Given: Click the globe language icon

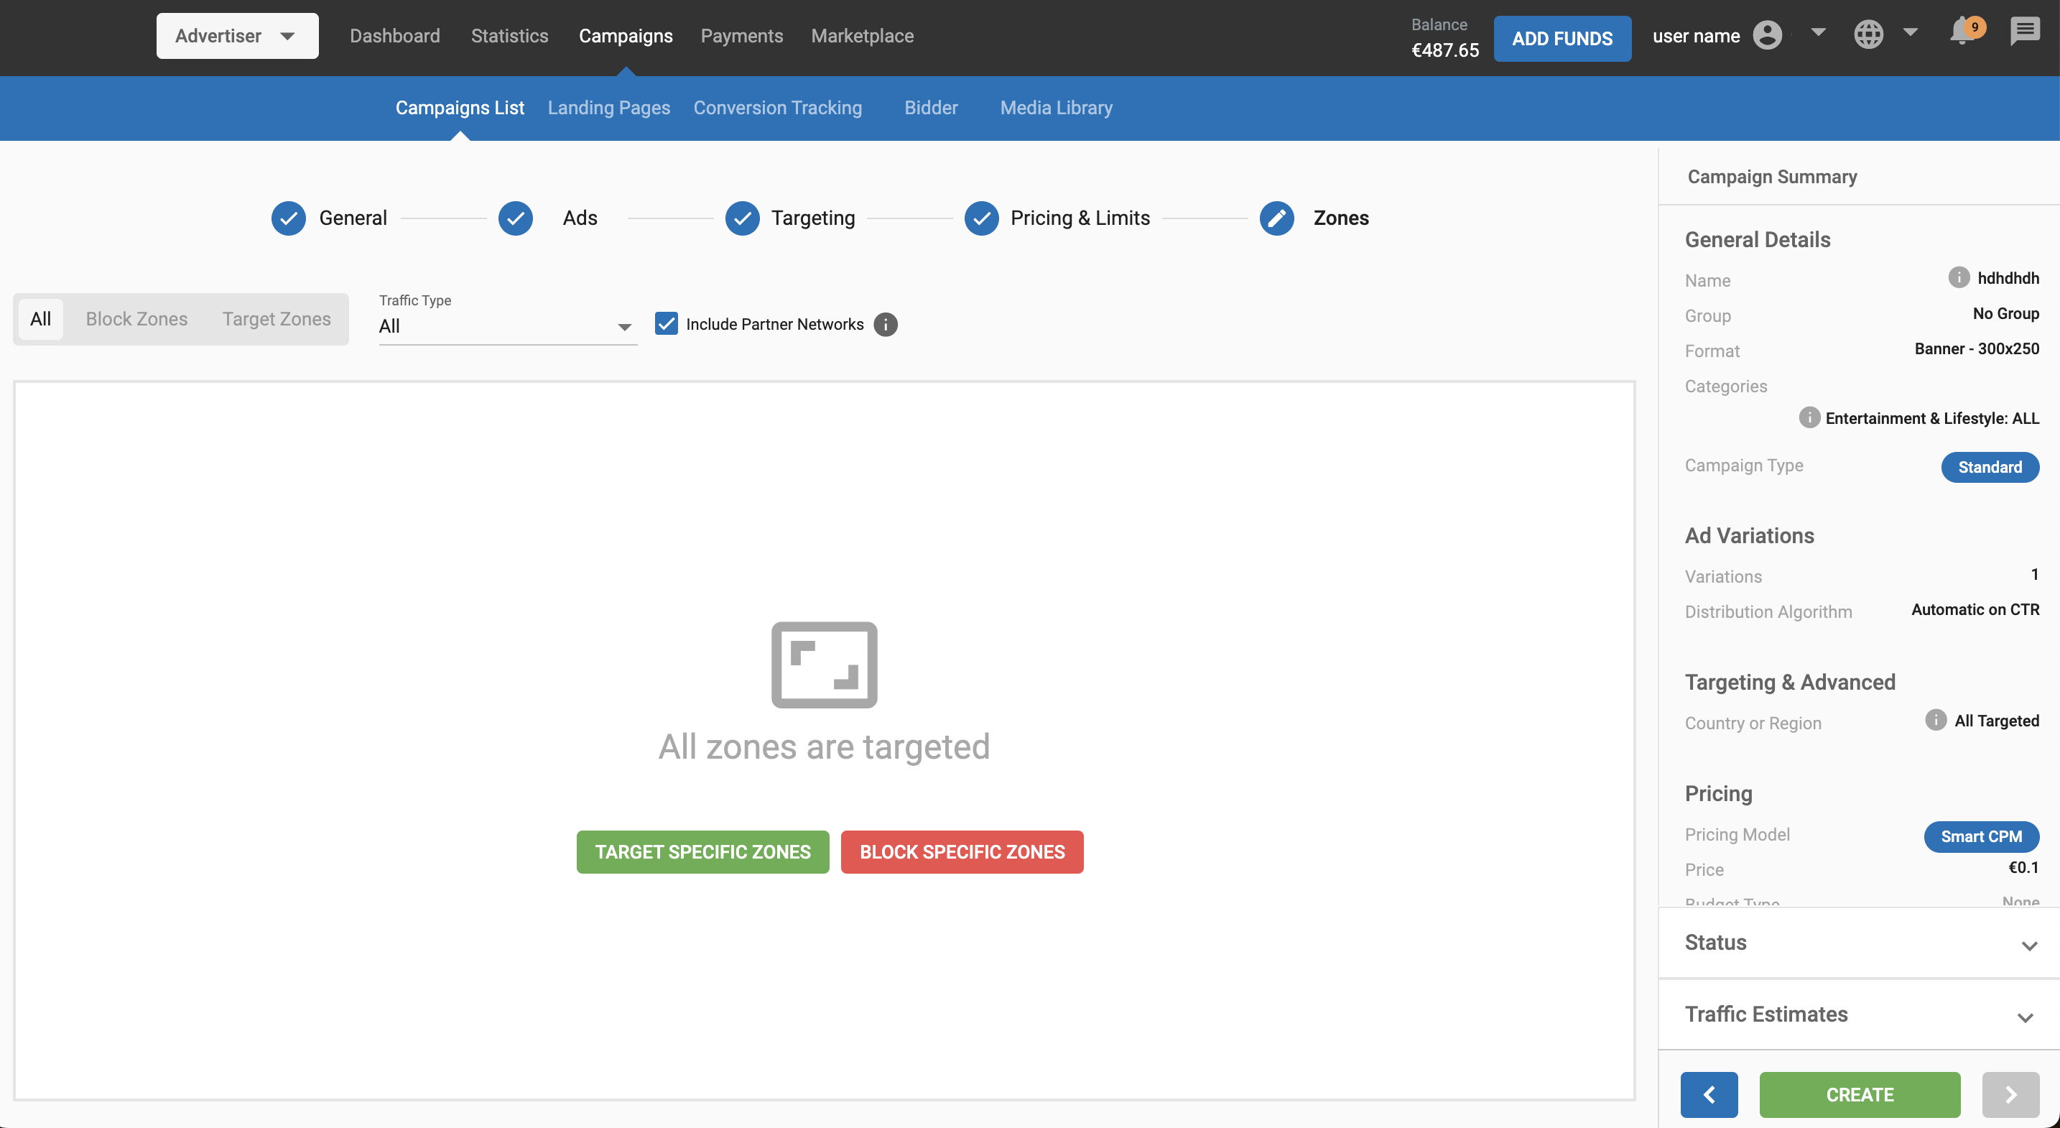Looking at the screenshot, I should [x=1868, y=34].
